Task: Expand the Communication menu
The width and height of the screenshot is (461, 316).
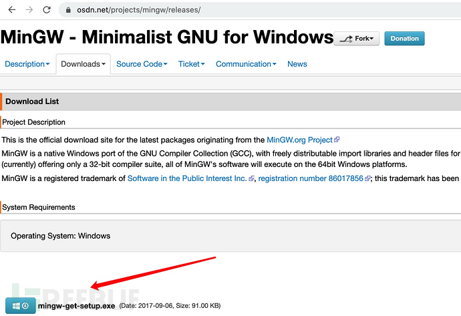Action: [x=246, y=64]
